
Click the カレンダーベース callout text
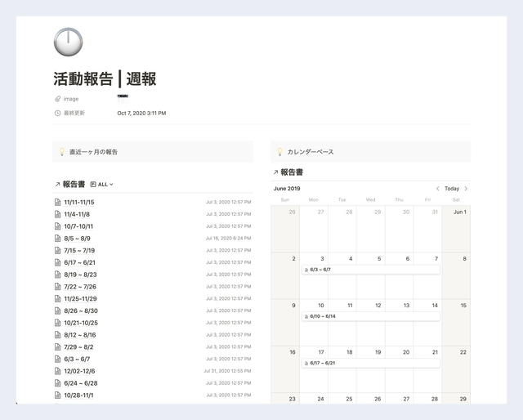(x=311, y=152)
